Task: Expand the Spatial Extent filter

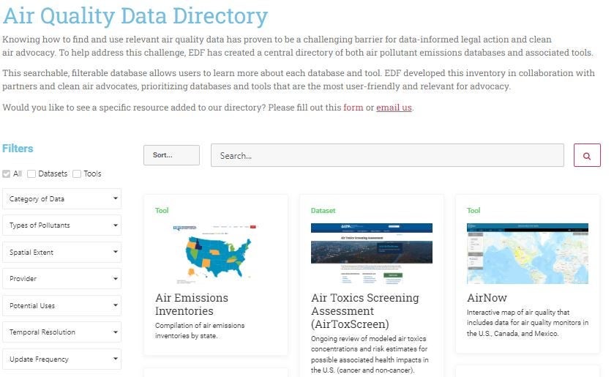Action: [61, 253]
